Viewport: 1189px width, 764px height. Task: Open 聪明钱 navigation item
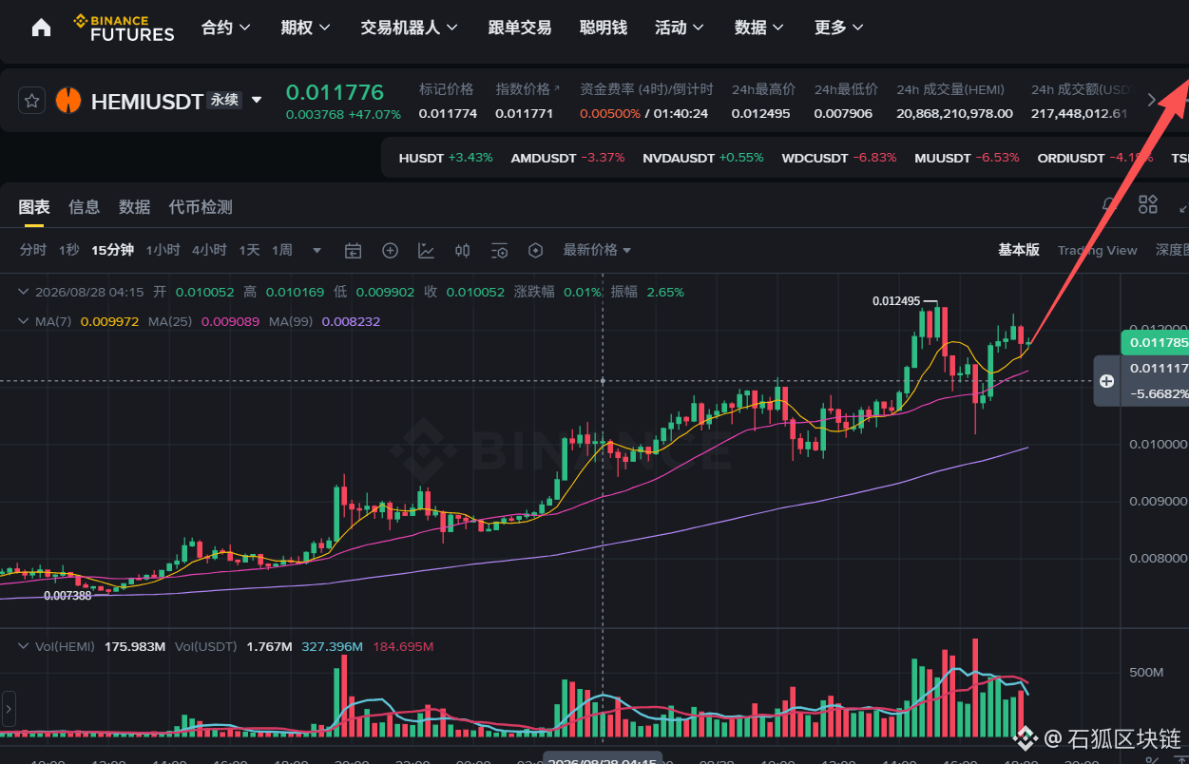(x=604, y=28)
